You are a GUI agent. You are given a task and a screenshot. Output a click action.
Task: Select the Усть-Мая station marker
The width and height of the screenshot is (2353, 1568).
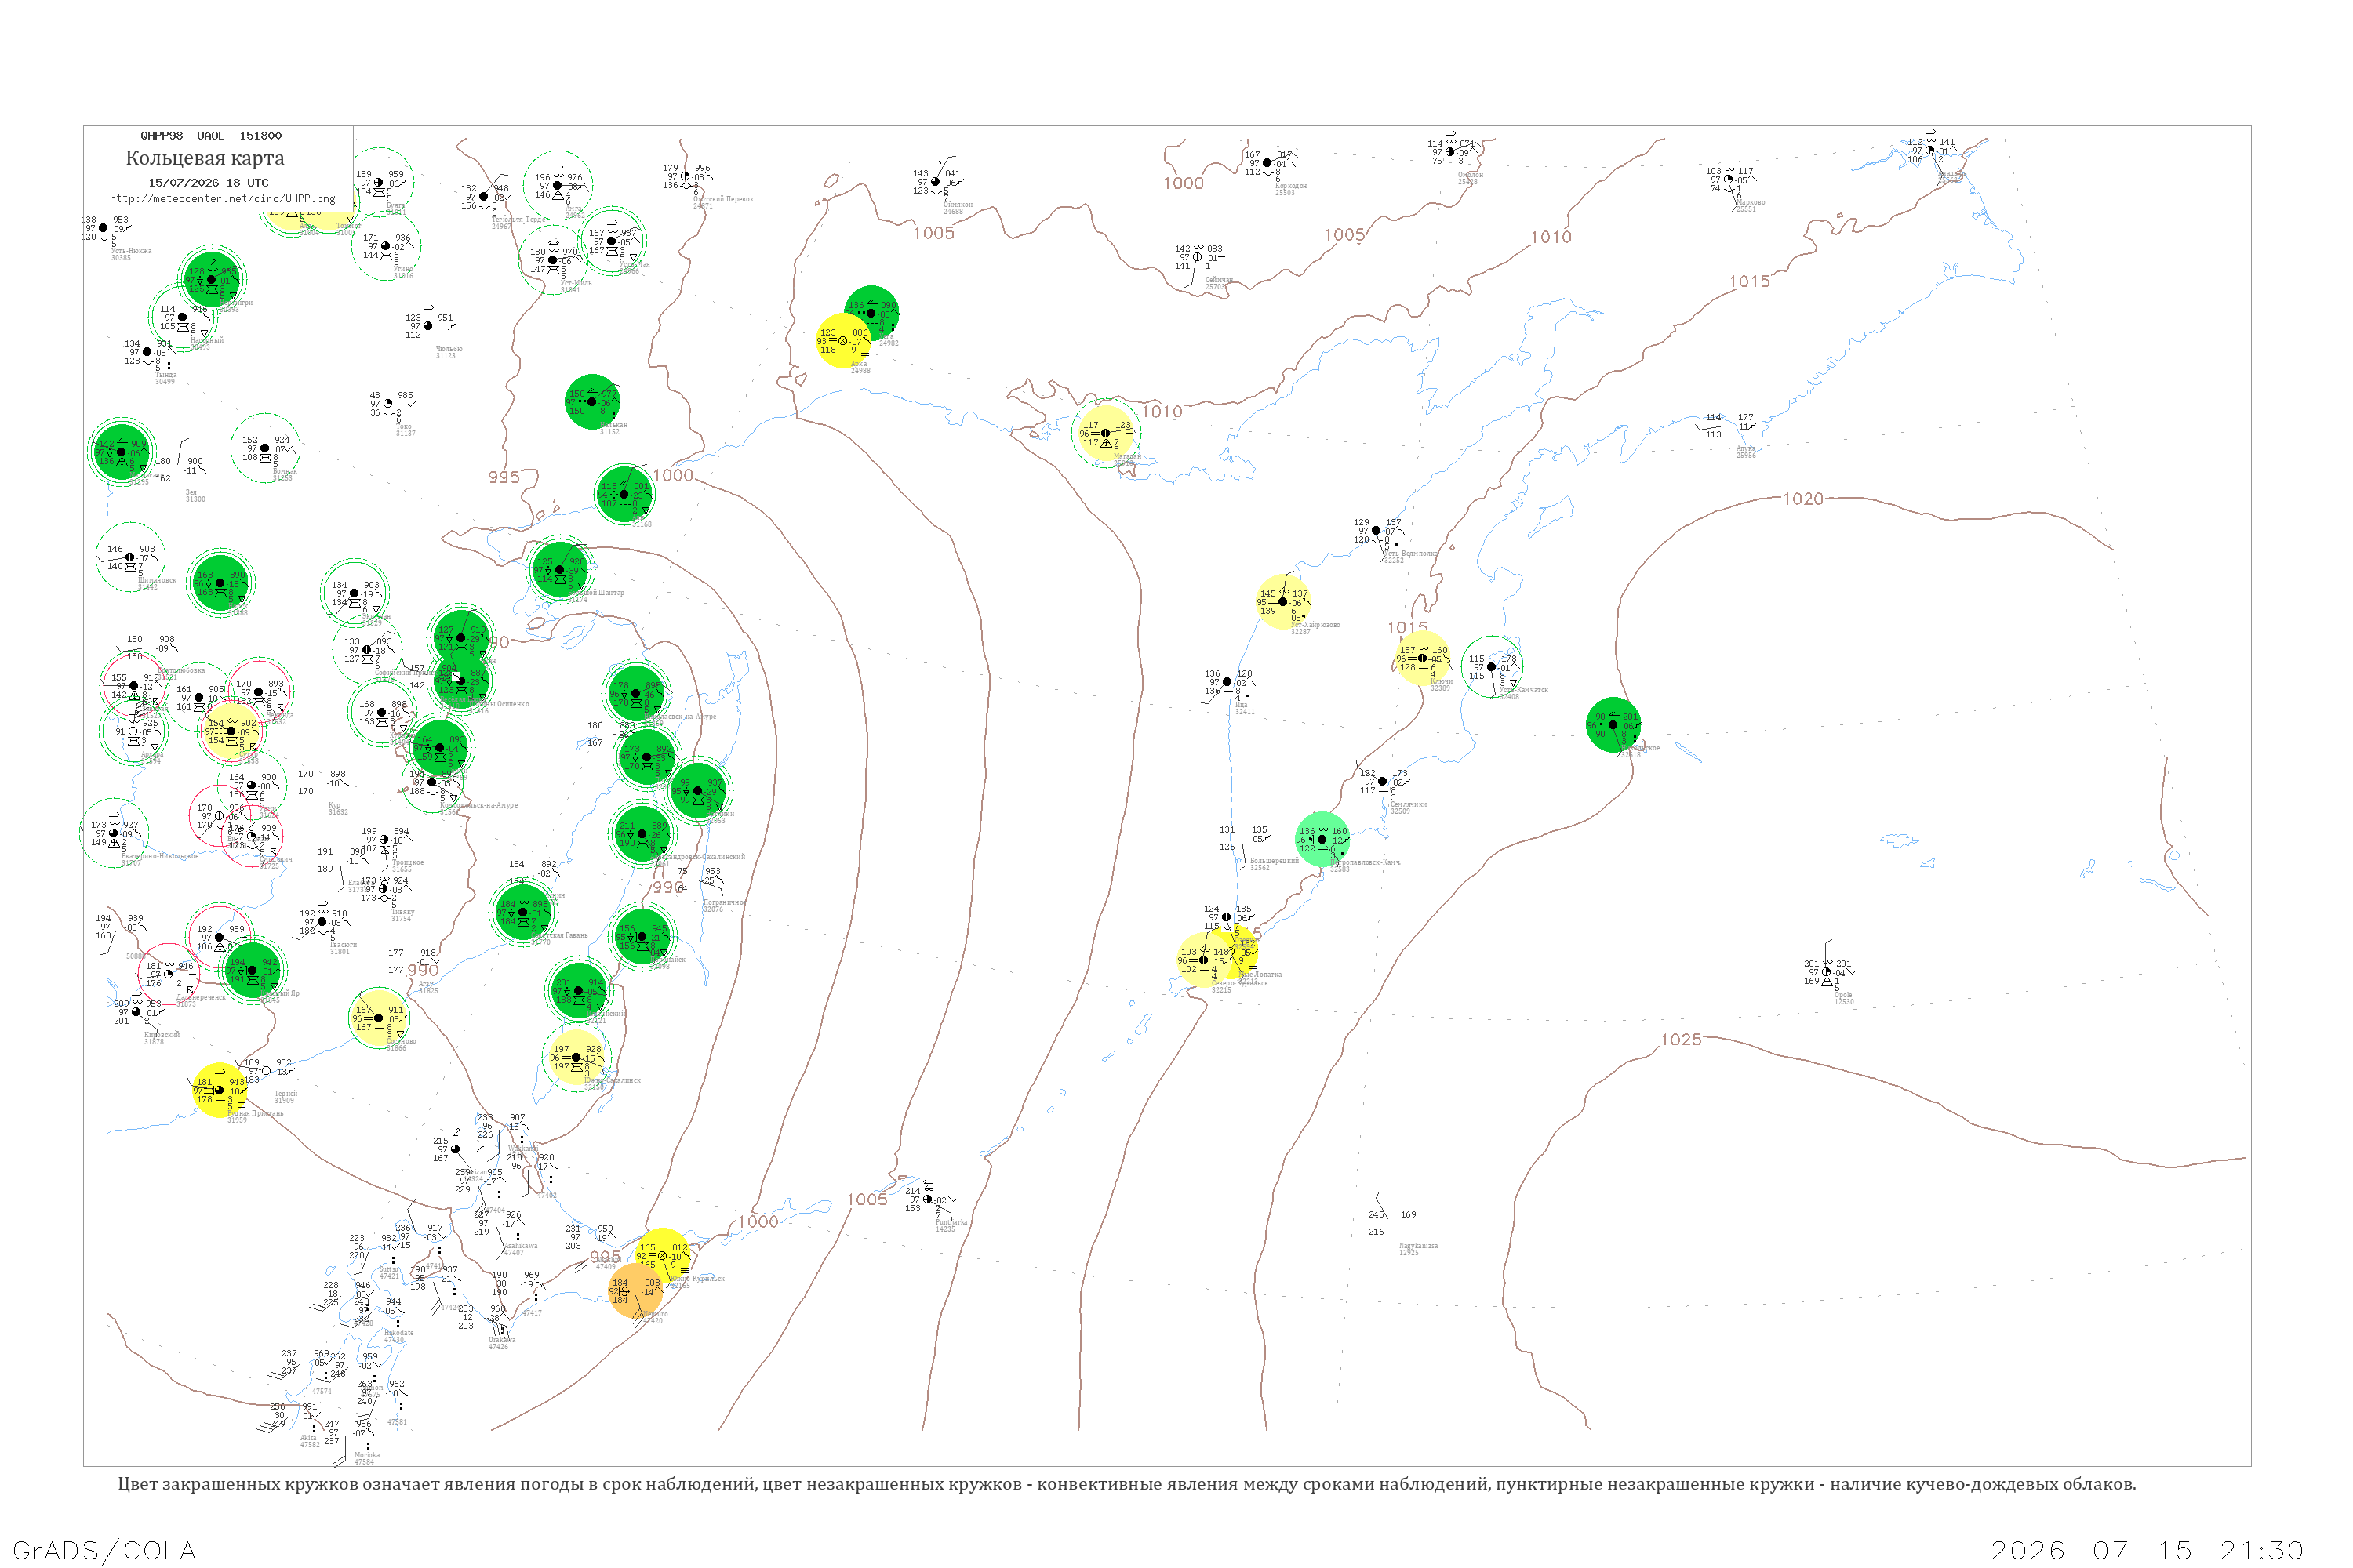(611, 241)
